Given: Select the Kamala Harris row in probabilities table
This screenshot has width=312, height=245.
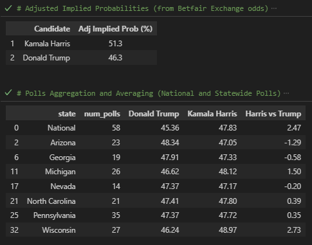Looking at the screenshot, I should click(x=81, y=44).
